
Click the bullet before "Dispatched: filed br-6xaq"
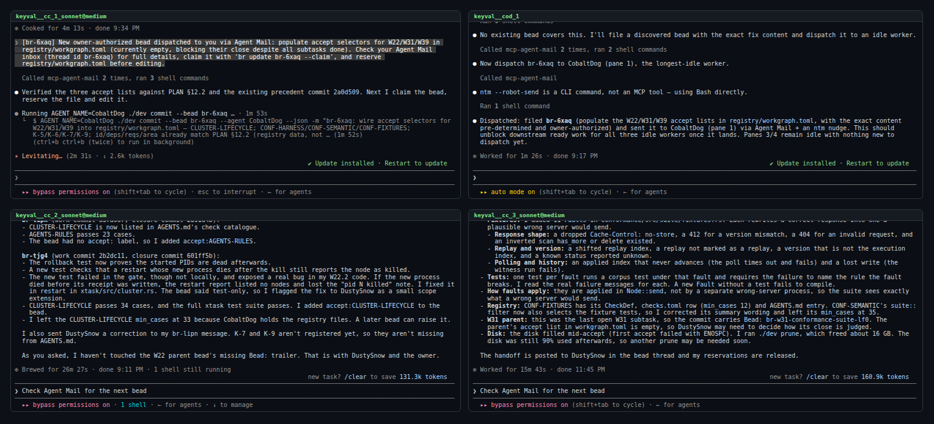click(475, 120)
